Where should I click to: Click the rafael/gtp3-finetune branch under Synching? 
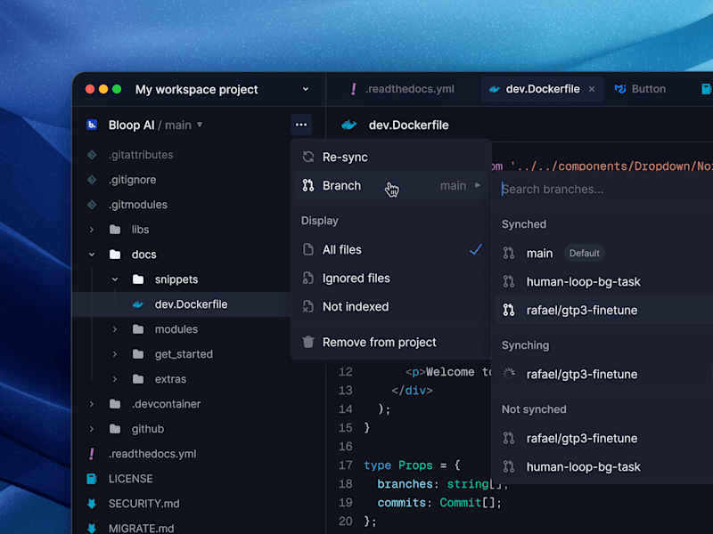[604, 374]
